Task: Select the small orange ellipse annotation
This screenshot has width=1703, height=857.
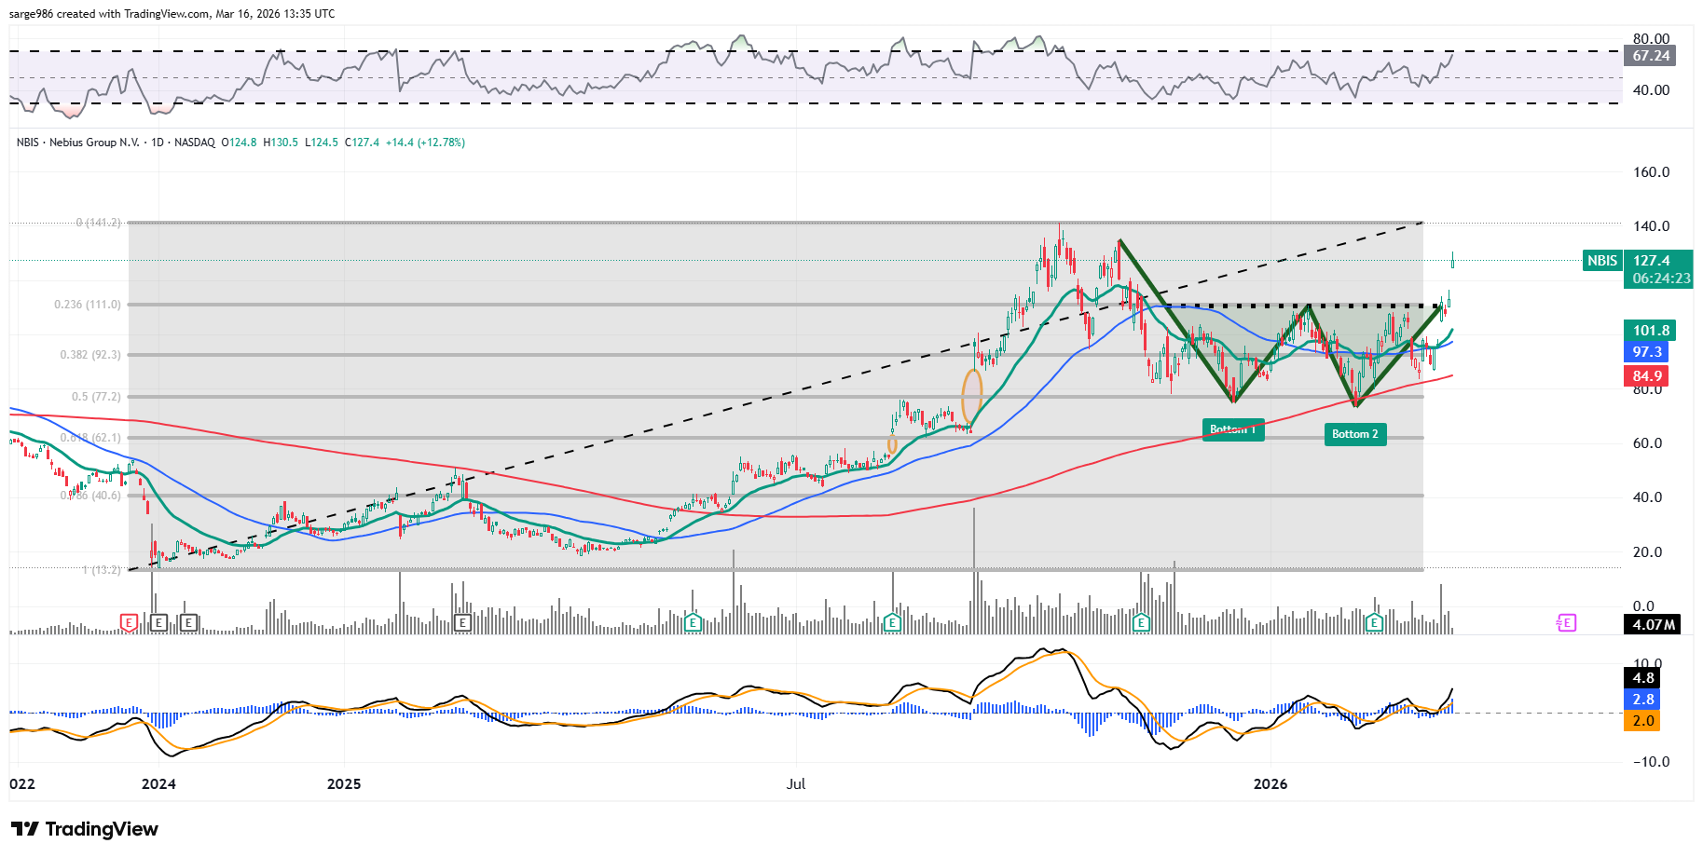Action: click(892, 445)
